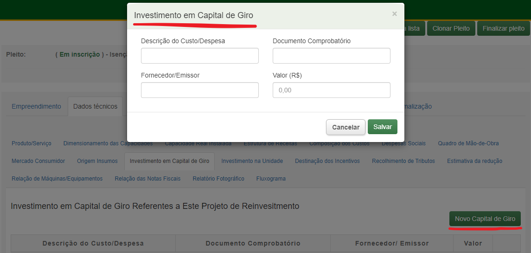Save the entry with Salvar button

click(x=383, y=127)
